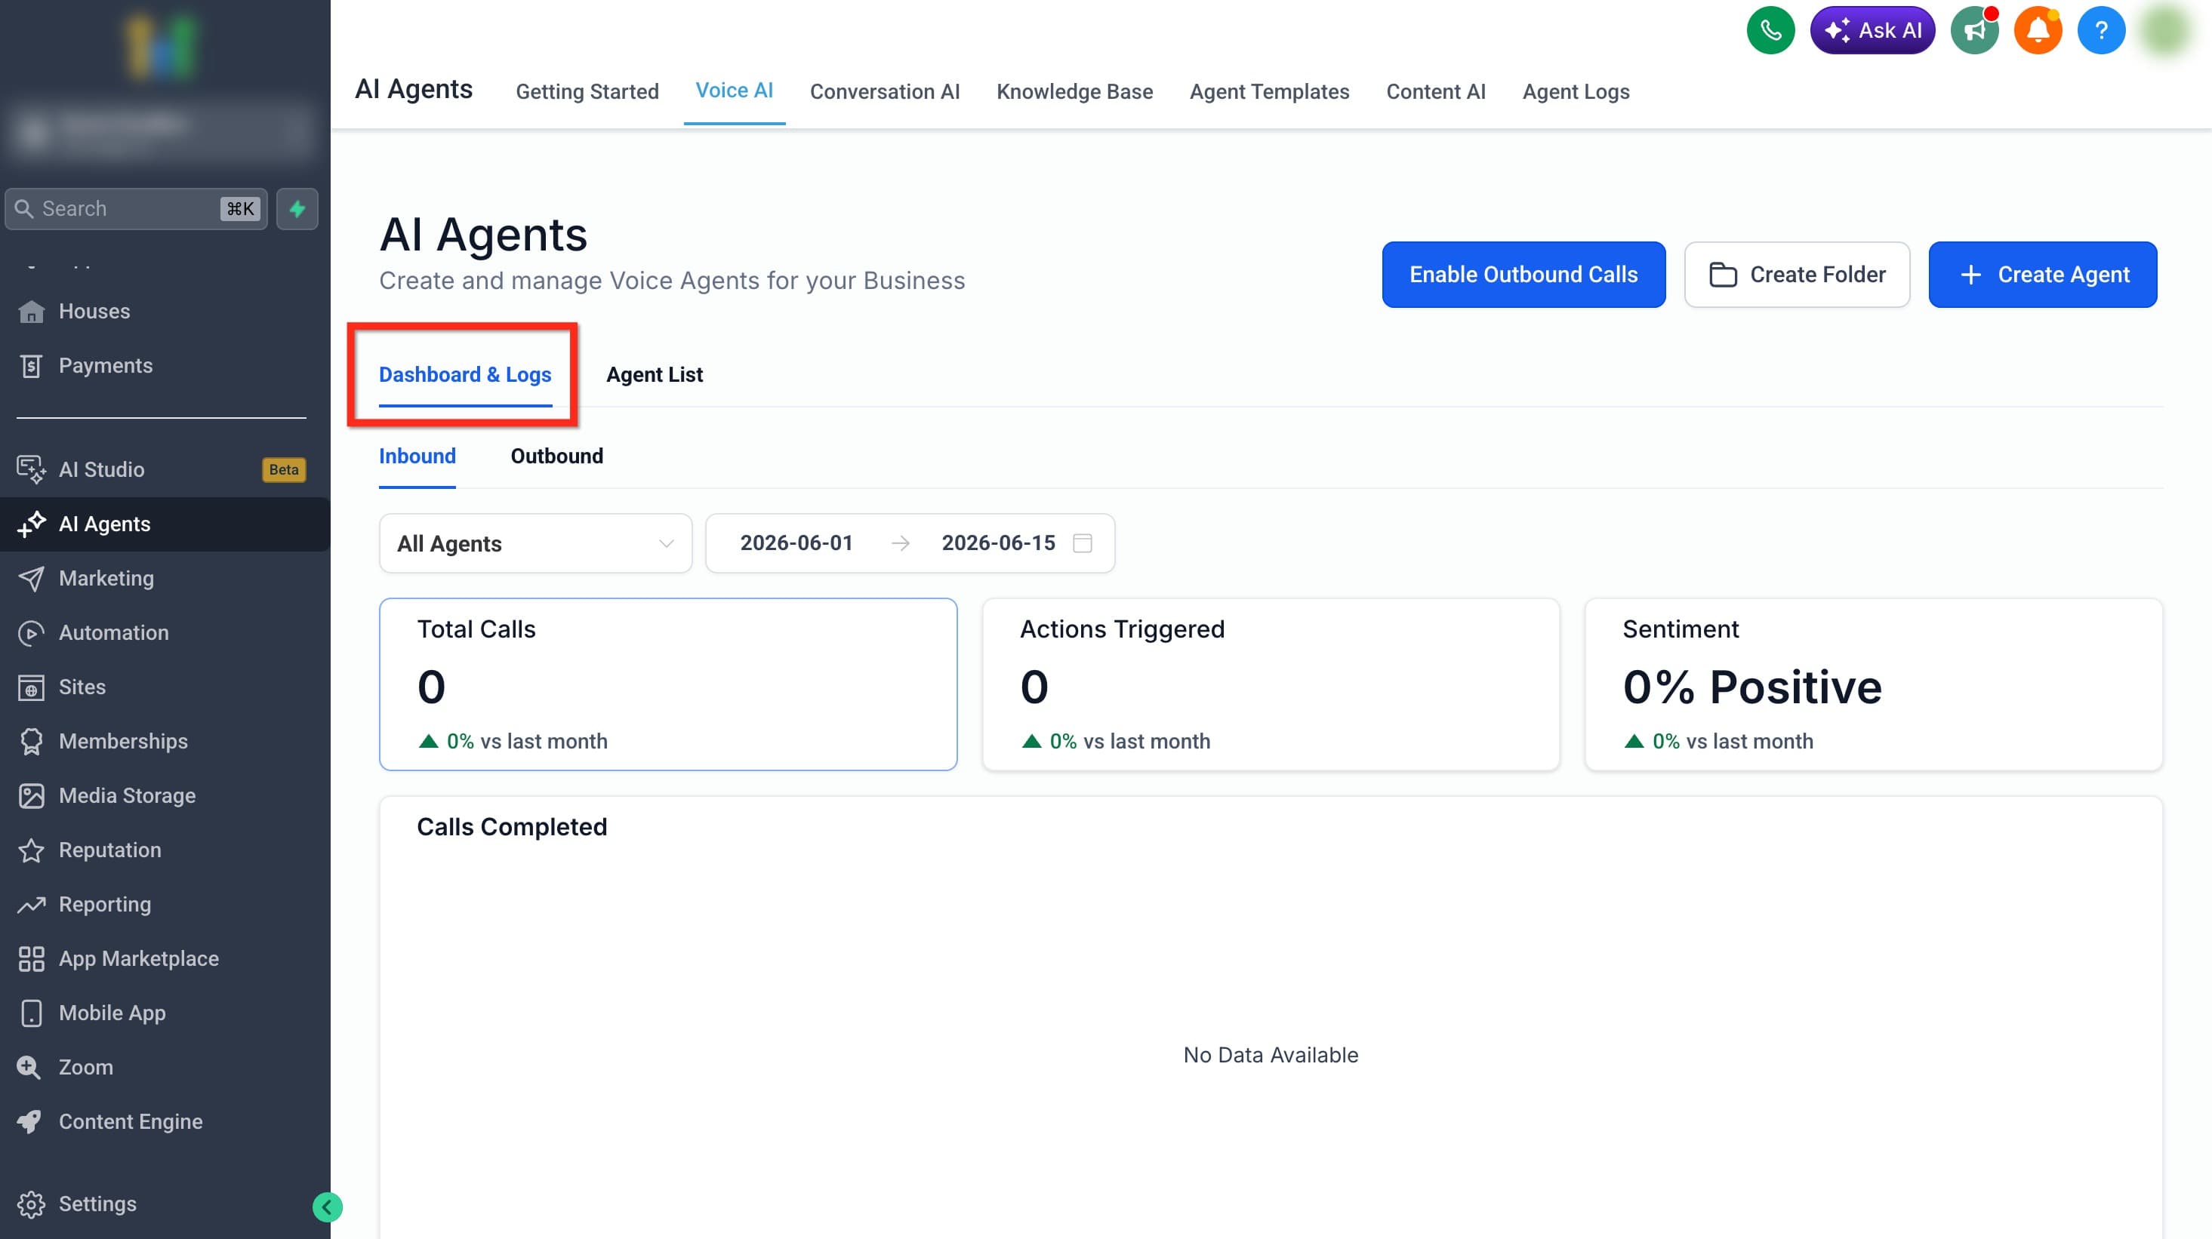Select the Voice AI tab
Viewport: 2212px width, 1239px height.
[x=734, y=90]
